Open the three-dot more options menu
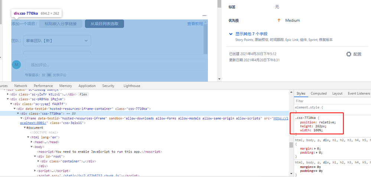 204,16
